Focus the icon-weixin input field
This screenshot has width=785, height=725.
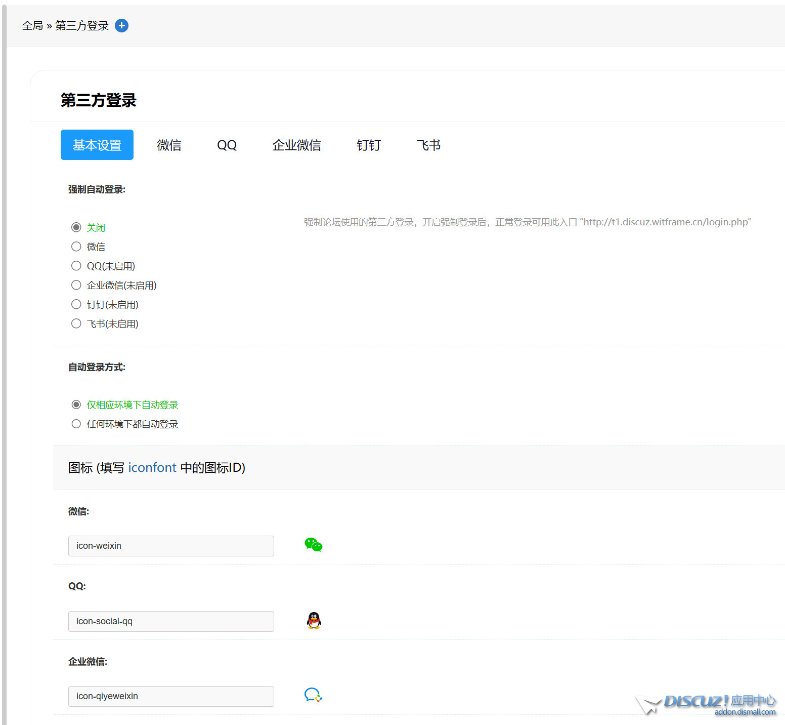coord(171,546)
